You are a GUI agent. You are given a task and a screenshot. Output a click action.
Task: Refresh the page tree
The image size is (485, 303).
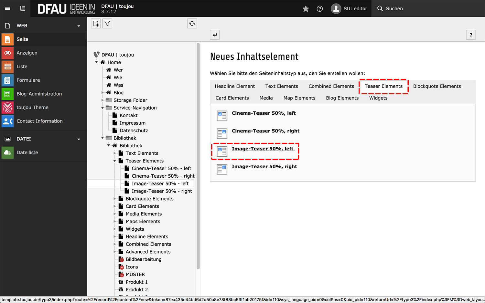192,24
